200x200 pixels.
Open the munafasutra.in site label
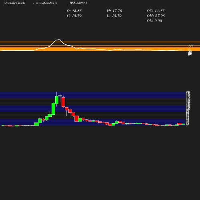[46, 3]
